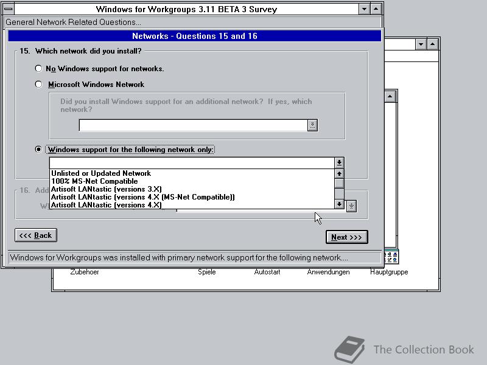Click the additional network combo box field

193,125
